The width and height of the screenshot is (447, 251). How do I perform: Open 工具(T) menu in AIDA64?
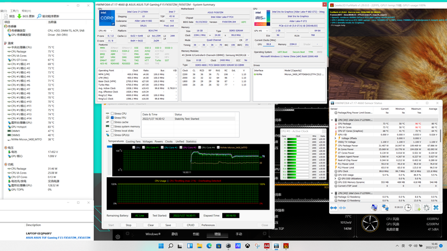tap(14, 11)
